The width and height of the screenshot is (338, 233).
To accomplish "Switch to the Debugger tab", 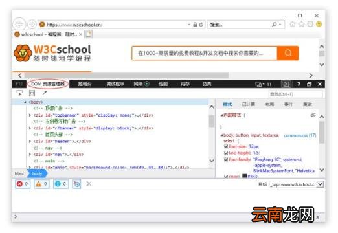I will 115,84.
